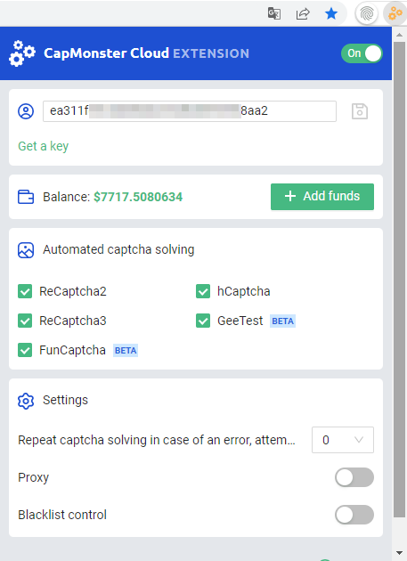Click the wallet icon next to Balance
The height and width of the screenshot is (561, 407).
click(26, 197)
